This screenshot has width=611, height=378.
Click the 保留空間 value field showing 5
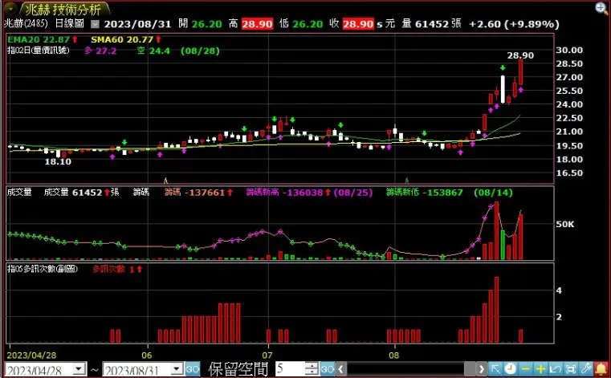point(291,369)
